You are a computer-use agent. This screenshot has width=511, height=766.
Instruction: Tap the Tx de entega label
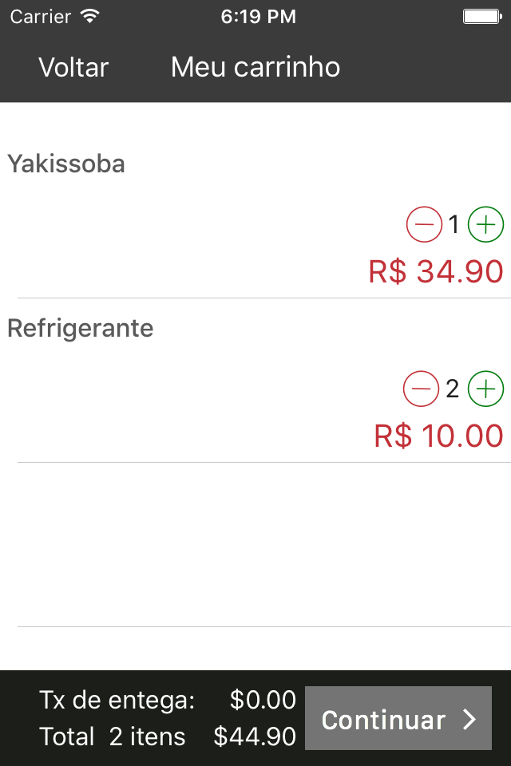pyautogui.click(x=117, y=701)
